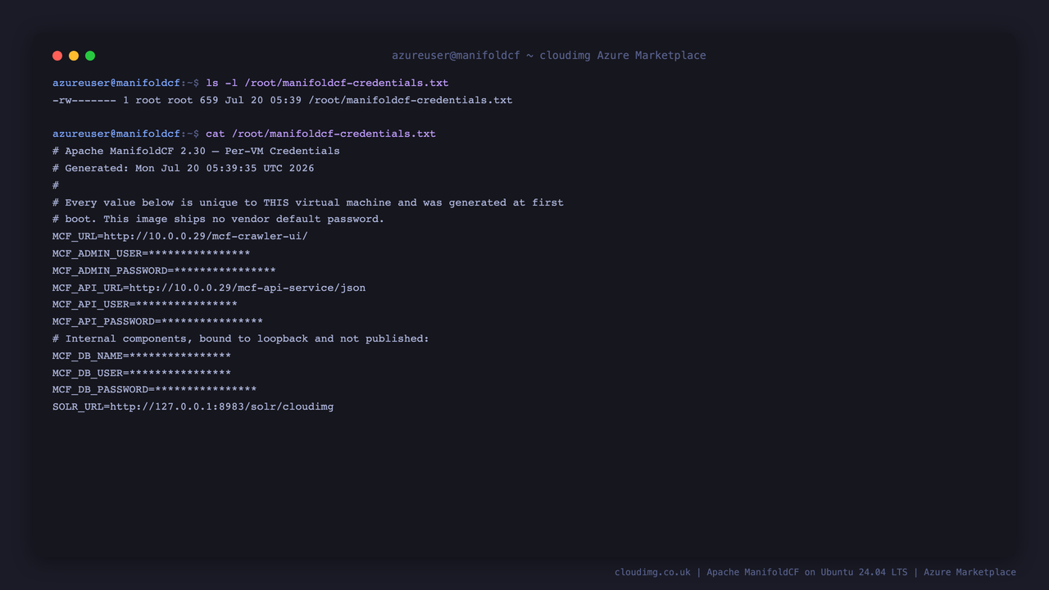Click the SOLR_URL http://127.0.0.1:8983/solr/cloudimg line

click(x=193, y=406)
